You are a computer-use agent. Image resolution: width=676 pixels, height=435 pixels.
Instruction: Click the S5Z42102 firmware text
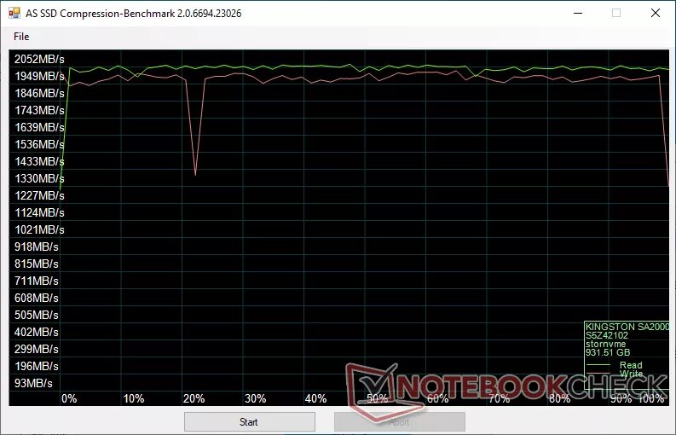pos(607,335)
